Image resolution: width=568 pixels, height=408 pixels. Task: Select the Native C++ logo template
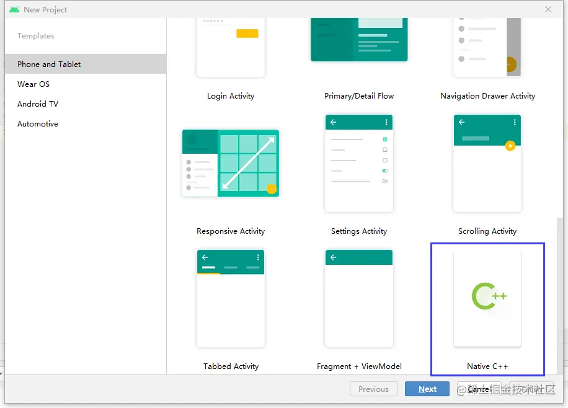[x=487, y=298]
